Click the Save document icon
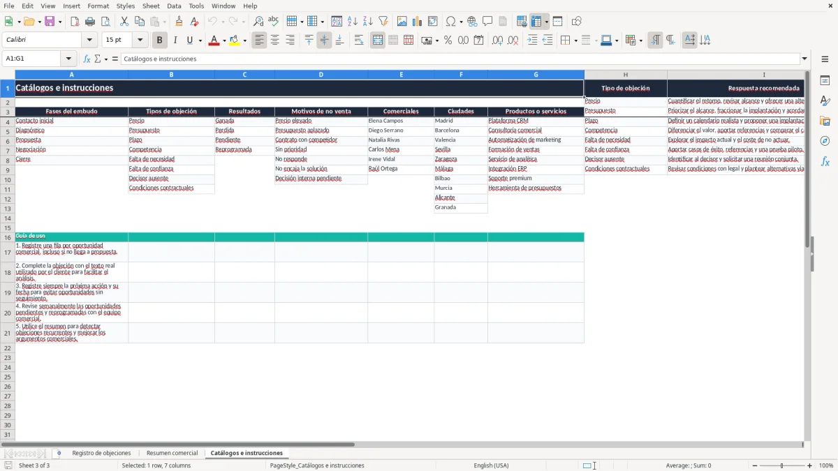This screenshot has width=838, height=471. [x=50, y=22]
